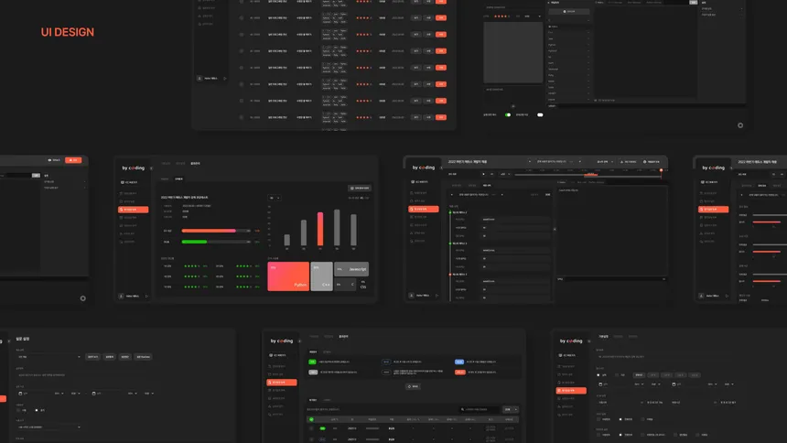Click the icon button above bar chart legend
The width and height of the screenshot is (787, 443).
tap(360, 188)
